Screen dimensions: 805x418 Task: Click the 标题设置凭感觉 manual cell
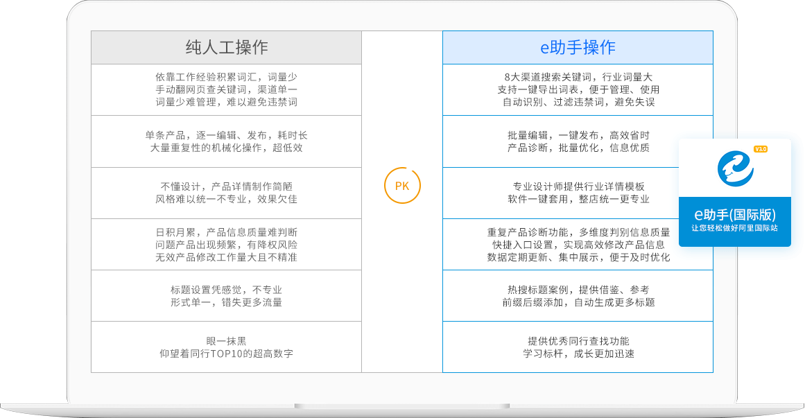226,296
